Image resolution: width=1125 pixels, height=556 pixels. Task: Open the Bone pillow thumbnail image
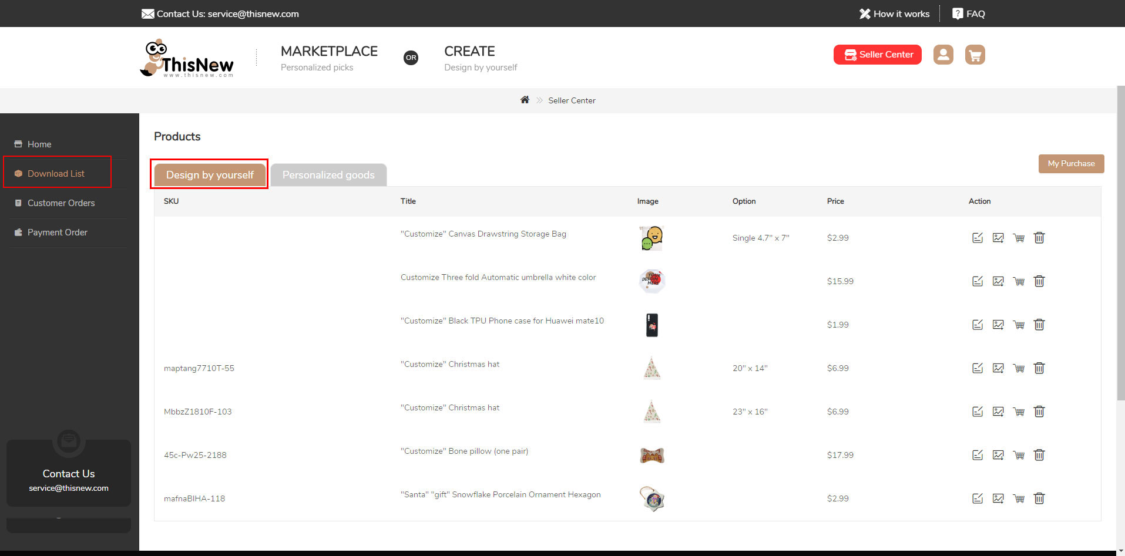pos(652,455)
